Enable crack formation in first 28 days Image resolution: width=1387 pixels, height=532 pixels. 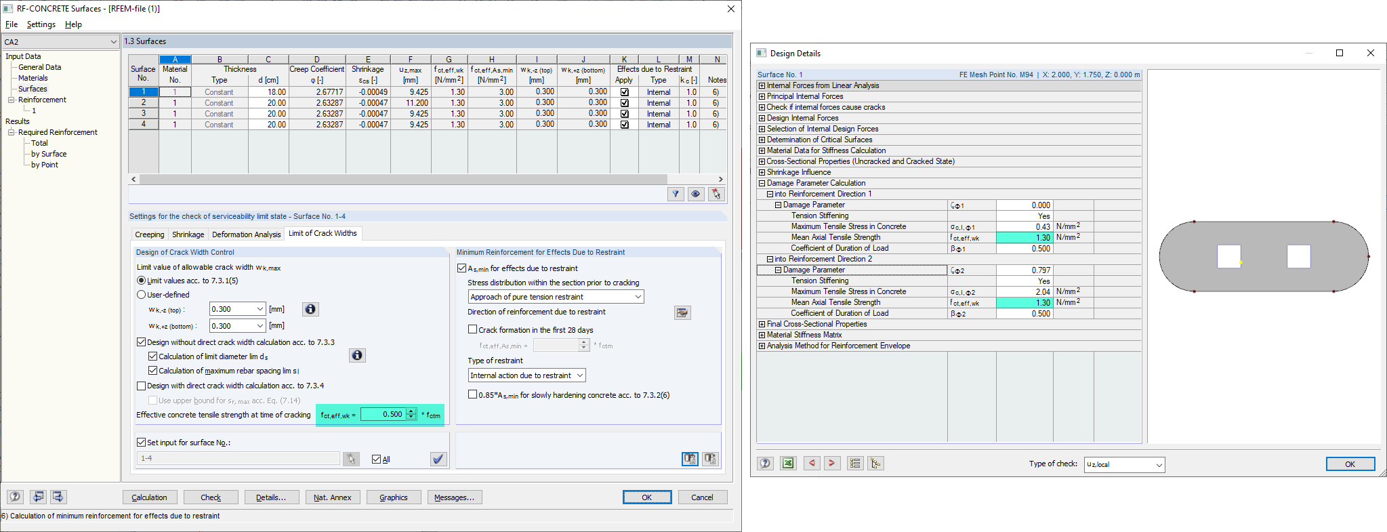tap(473, 330)
